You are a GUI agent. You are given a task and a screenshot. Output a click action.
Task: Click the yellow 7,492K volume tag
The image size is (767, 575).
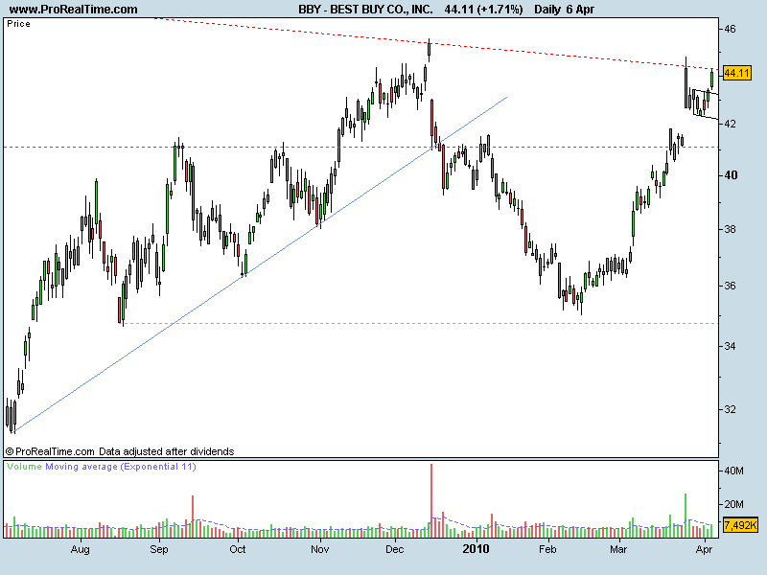(x=739, y=525)
